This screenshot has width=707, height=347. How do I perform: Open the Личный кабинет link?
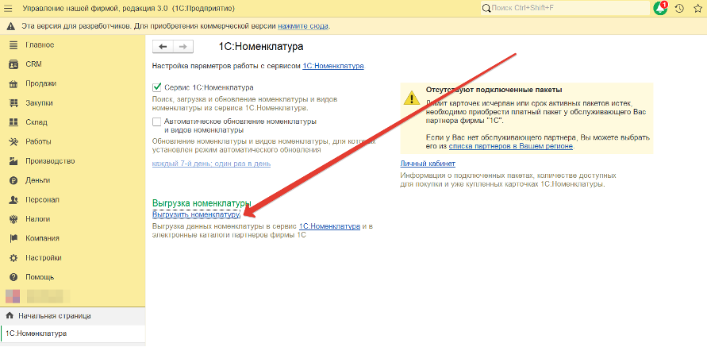428,164
